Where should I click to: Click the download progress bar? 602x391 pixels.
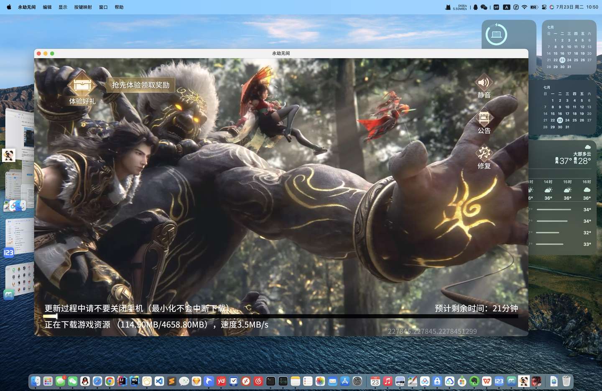tap(281, 316)
